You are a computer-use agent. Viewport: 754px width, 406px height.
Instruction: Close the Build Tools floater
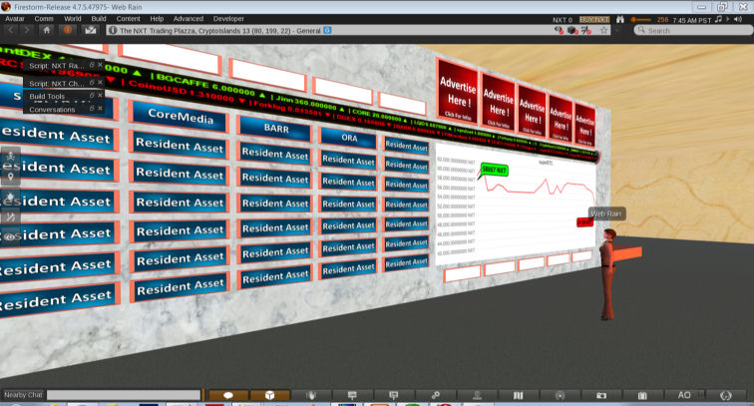100,95
